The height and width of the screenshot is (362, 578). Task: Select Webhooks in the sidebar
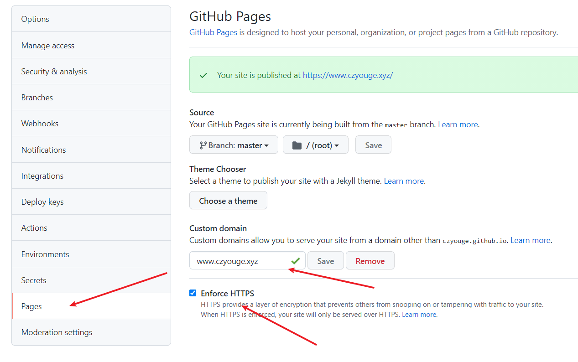click(x=91, y=123)
